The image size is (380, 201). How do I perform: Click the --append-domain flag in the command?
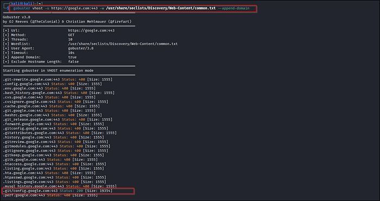tap(233, 8)
